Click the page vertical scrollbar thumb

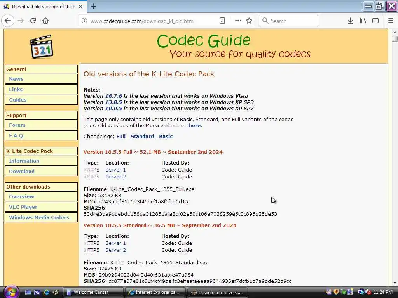tap(395, 39)
